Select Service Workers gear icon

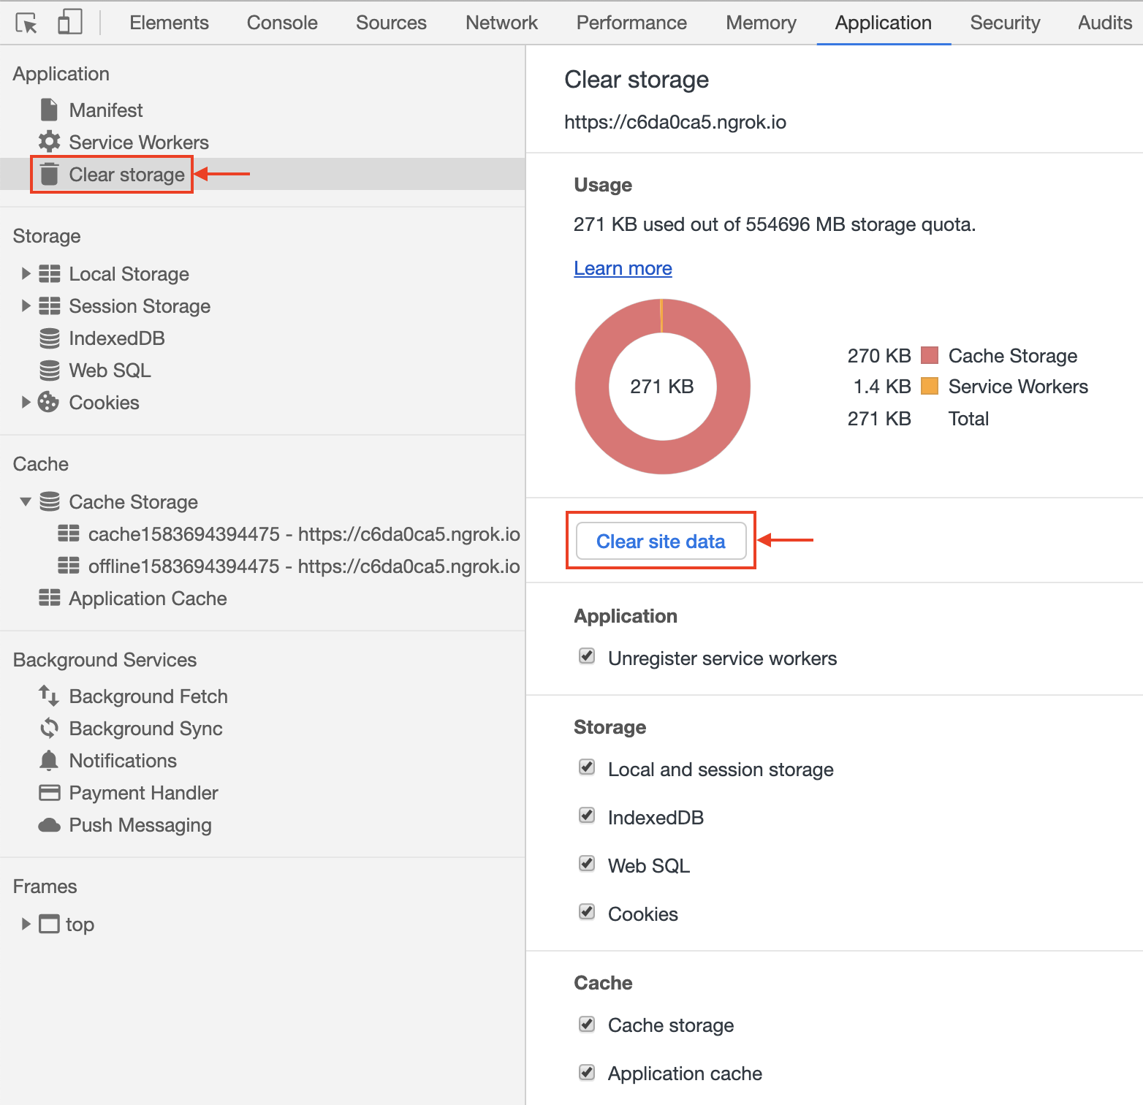click(48, 142)
